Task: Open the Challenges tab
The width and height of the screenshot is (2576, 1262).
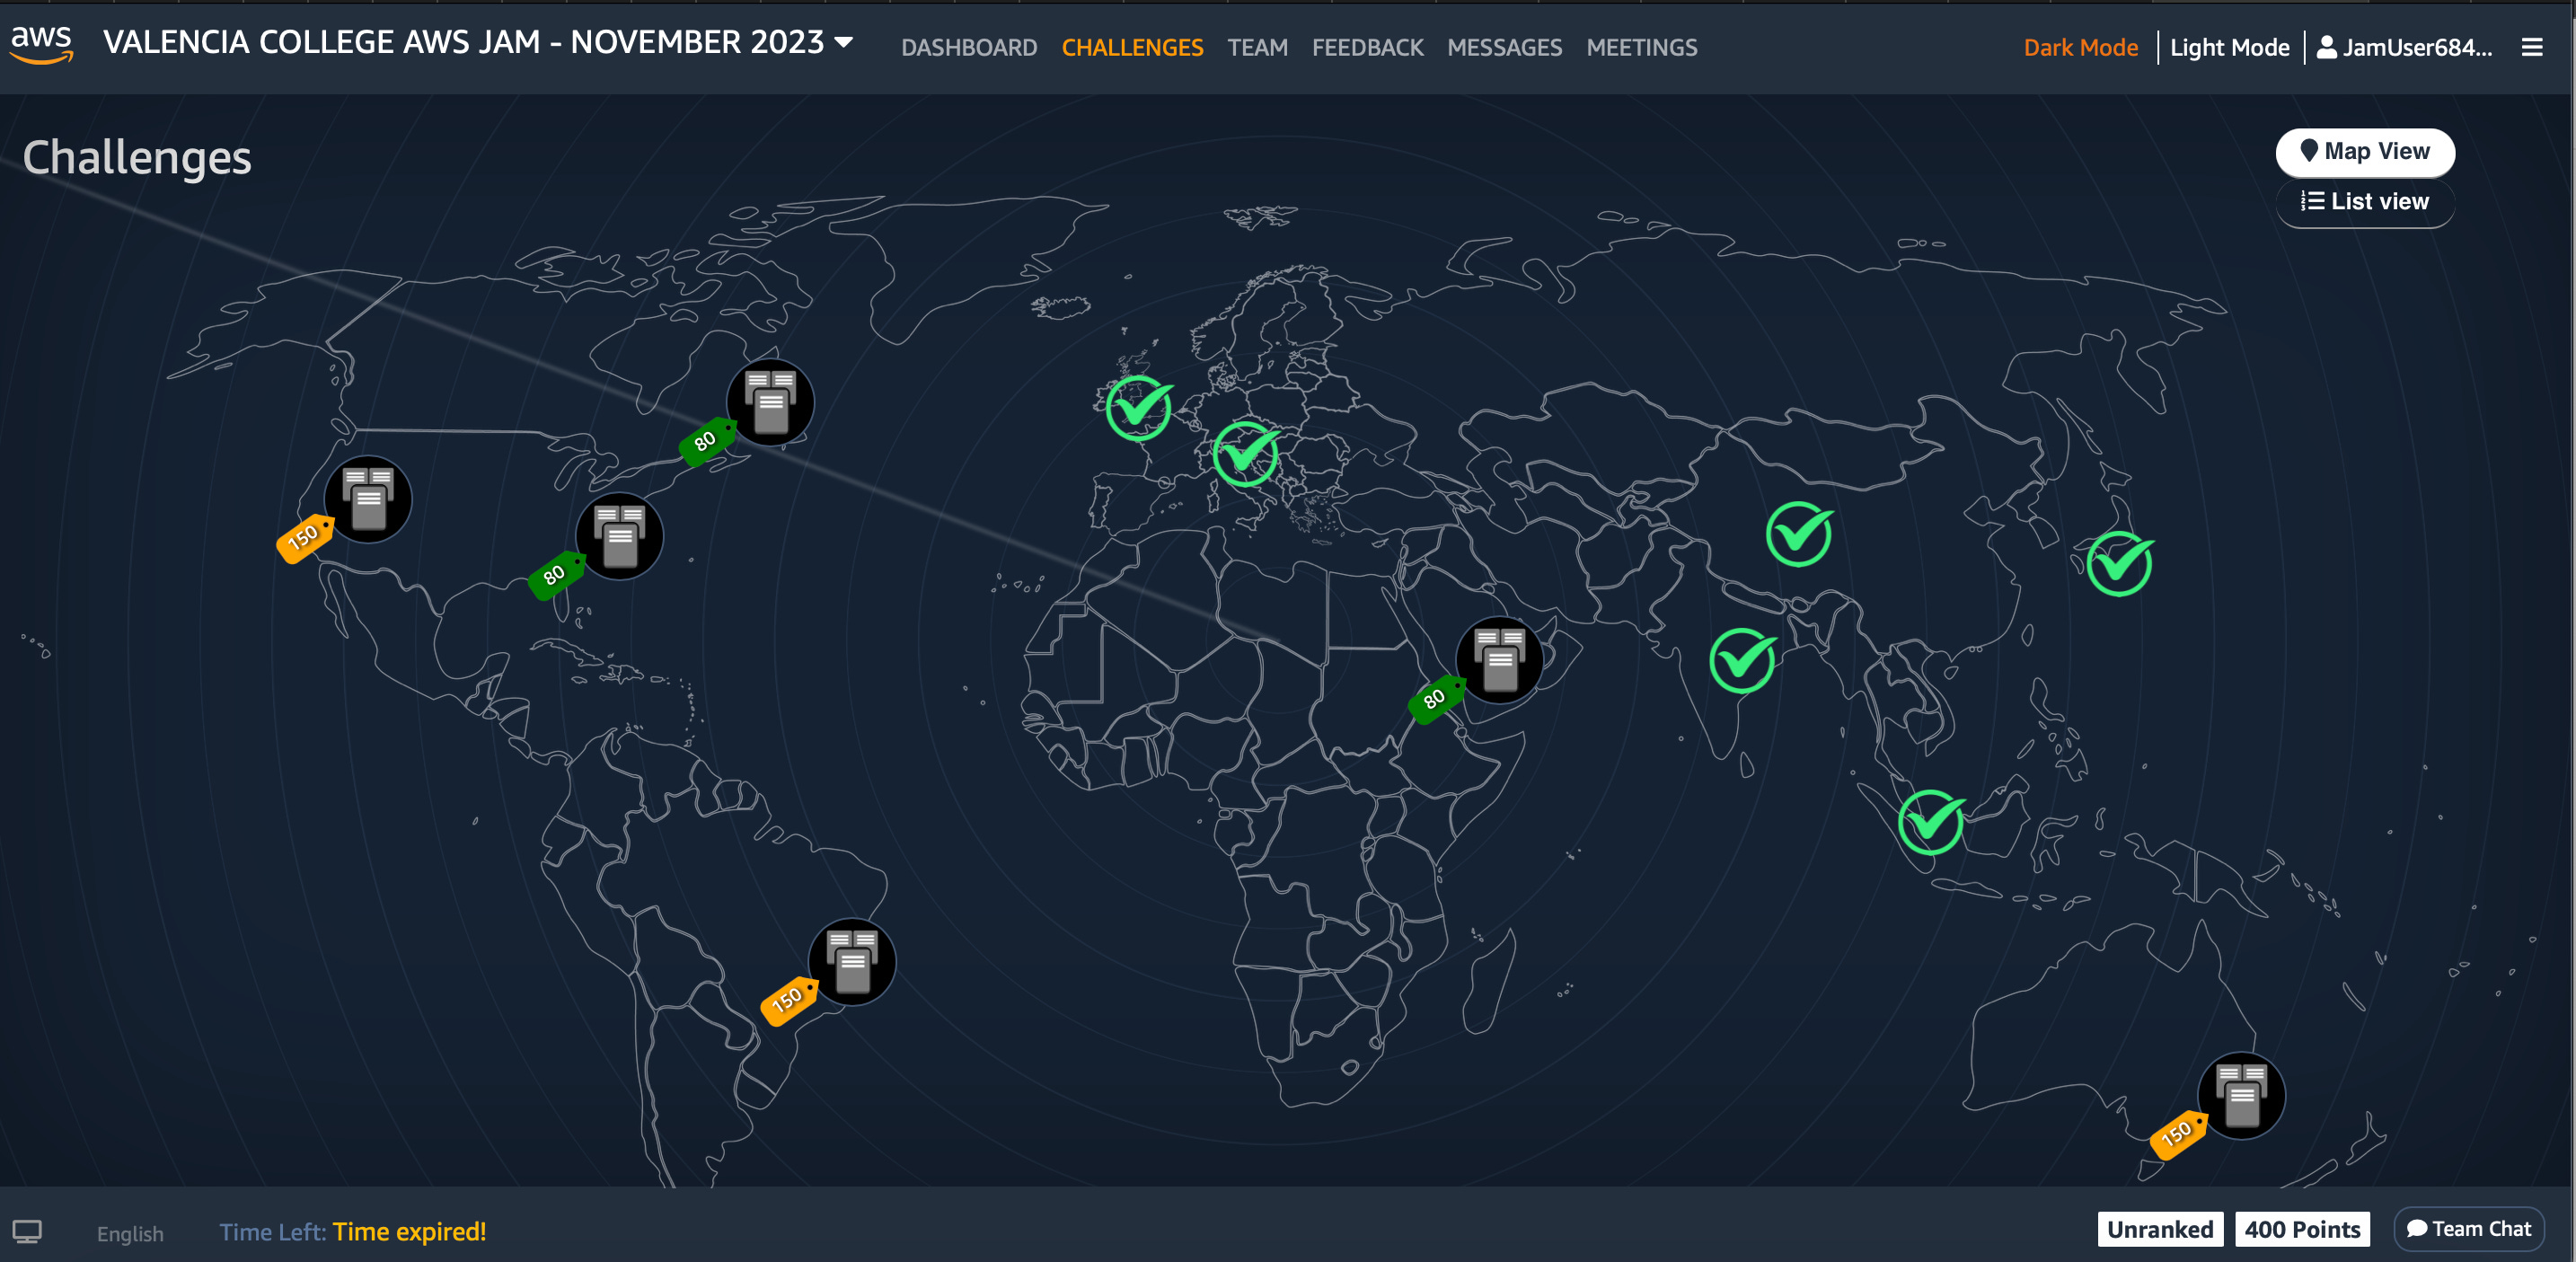Action: pos(1132,47)
